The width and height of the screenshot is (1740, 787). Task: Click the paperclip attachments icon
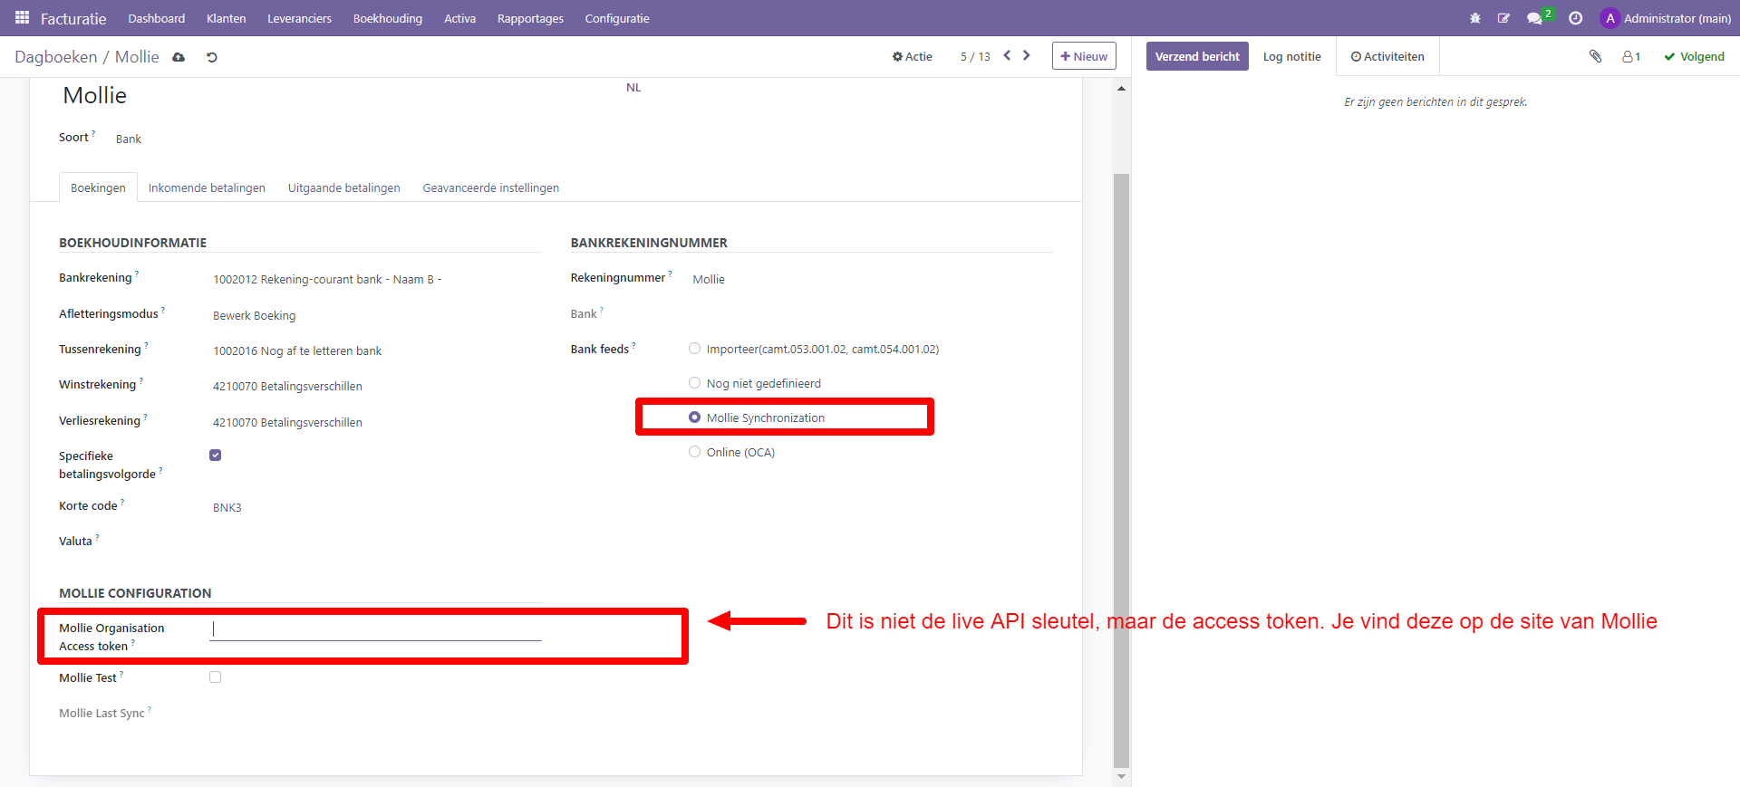[x=1596, y=56]
